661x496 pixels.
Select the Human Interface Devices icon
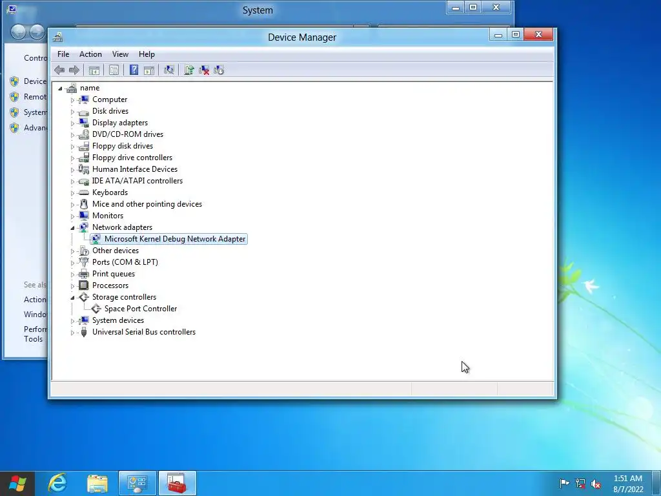pos(84,169)
